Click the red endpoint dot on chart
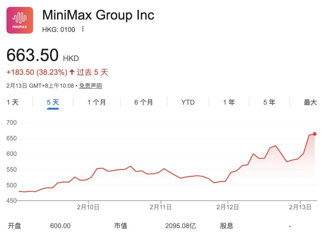The width and height of the screenshot is (323, 233). click(x=314, y=134)
